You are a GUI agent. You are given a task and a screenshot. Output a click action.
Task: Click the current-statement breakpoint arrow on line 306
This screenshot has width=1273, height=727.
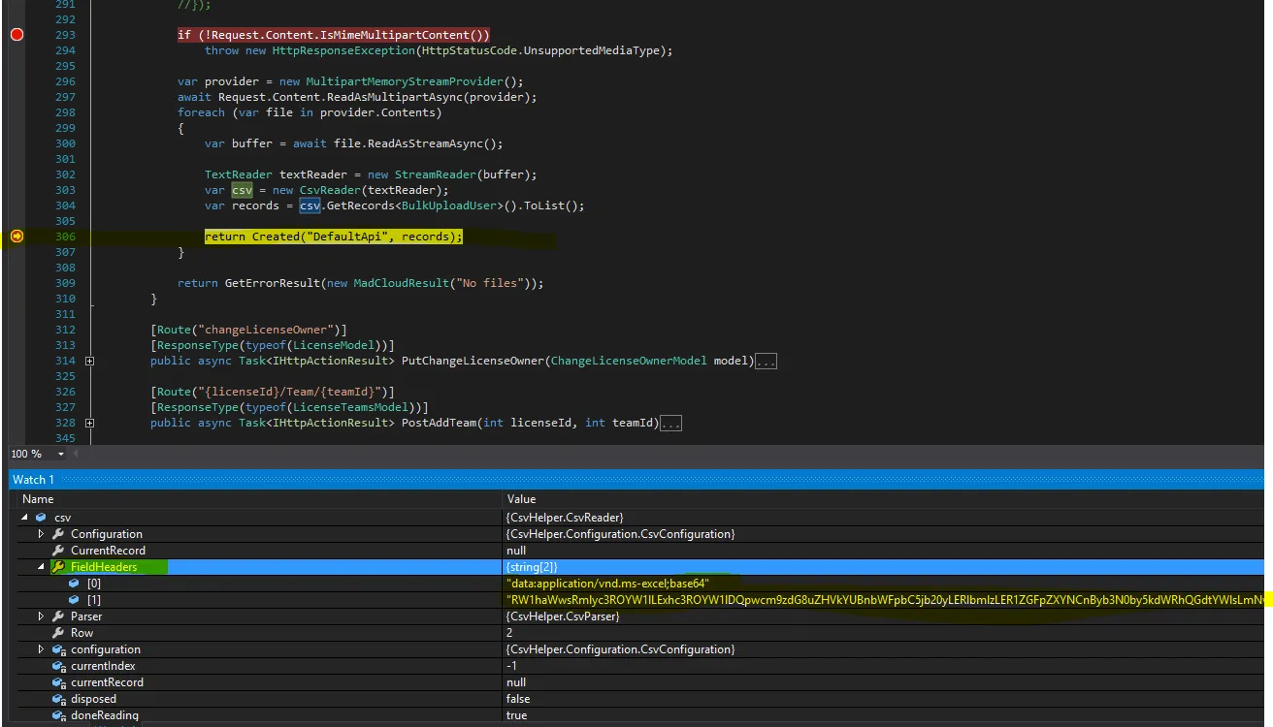click(16, 237)
